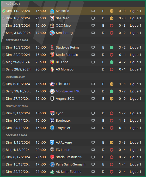Click the Lille OSC club badge
This screenshot has width=146, height=177.
[x=52, y=84]
